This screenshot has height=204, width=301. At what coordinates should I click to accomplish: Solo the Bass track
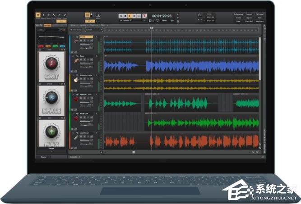tap(84, 59)
